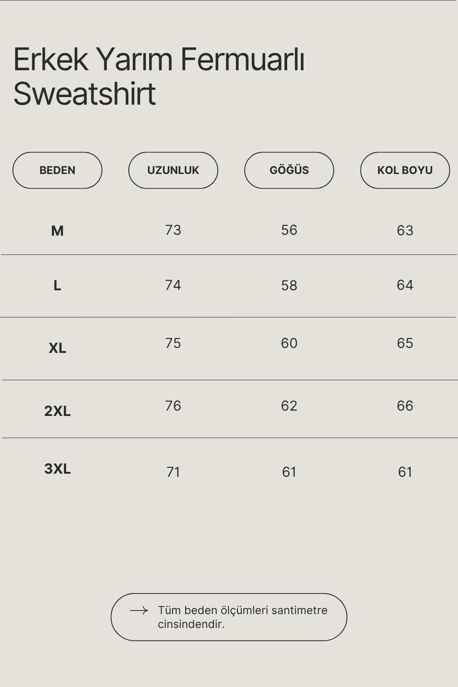
Task: Click the santimetre measurement note text
Action: 242,617
